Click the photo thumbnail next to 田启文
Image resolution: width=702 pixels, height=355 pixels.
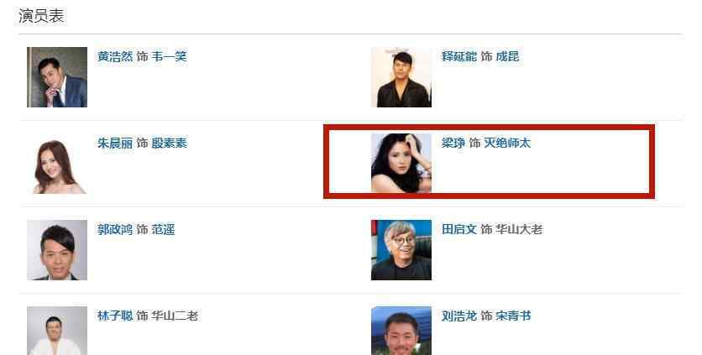click(401, 250)
